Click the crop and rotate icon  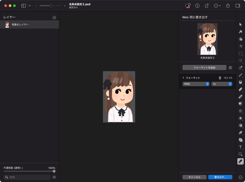[x=206, y=6]
